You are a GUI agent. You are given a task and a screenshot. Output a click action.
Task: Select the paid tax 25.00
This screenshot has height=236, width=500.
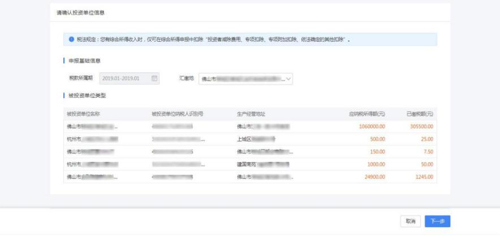pos(427,139)
